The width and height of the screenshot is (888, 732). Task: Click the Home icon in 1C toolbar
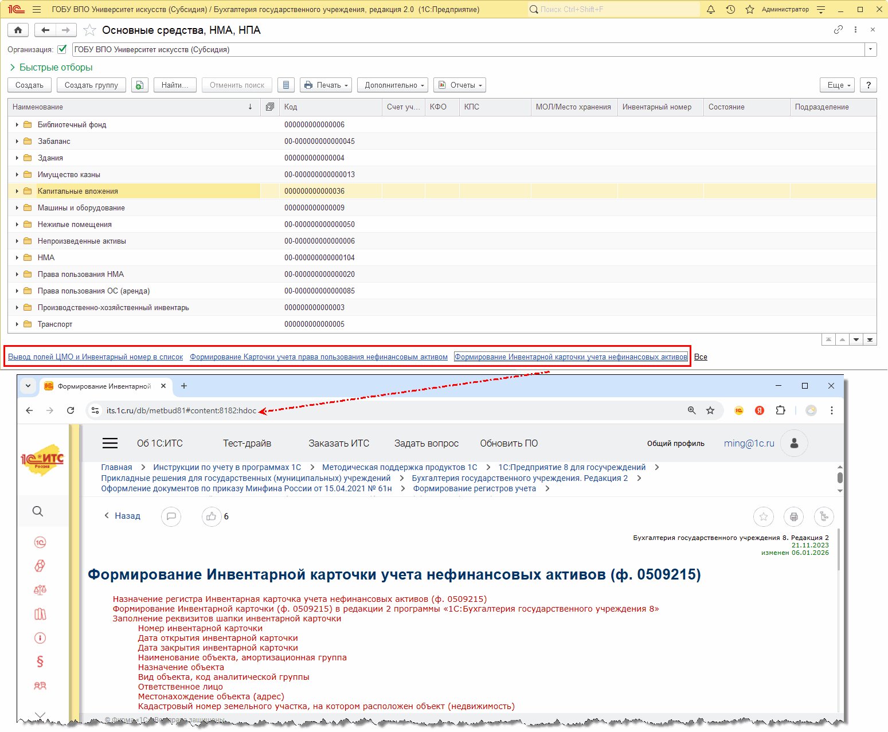click(x=18, y=30)
